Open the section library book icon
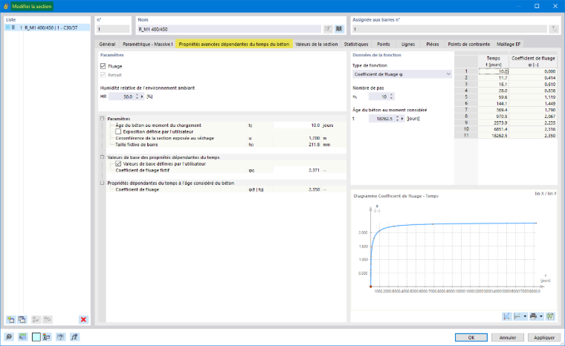This screenshot has height=346, width=565. 339,29
